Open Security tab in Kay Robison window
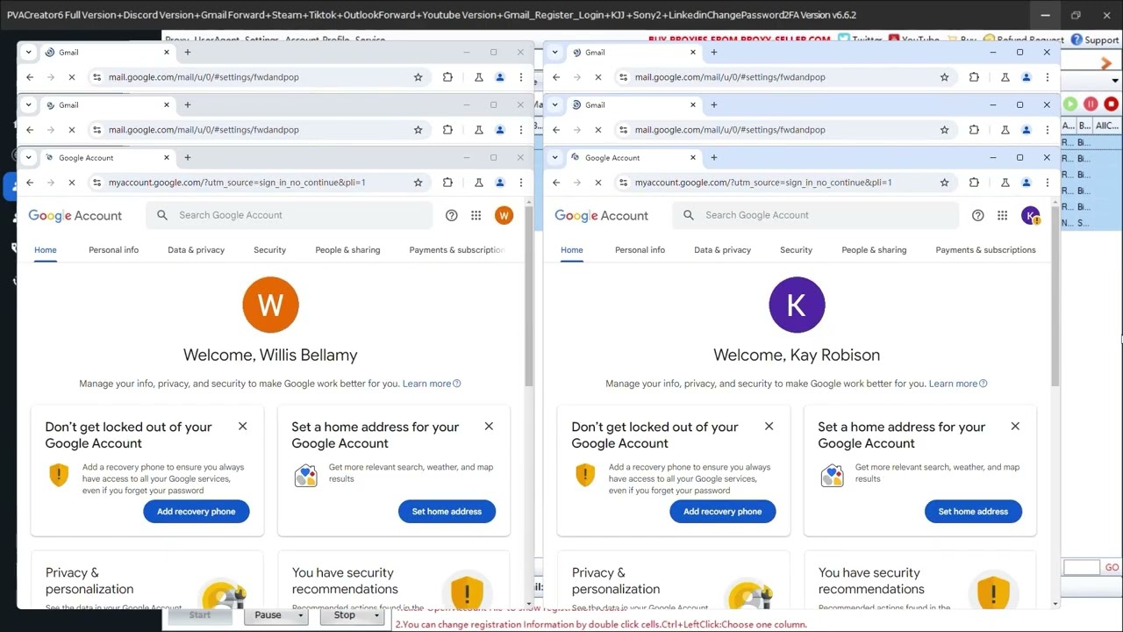This screenshot has width=1123, height=632. [x=796, y=250]
